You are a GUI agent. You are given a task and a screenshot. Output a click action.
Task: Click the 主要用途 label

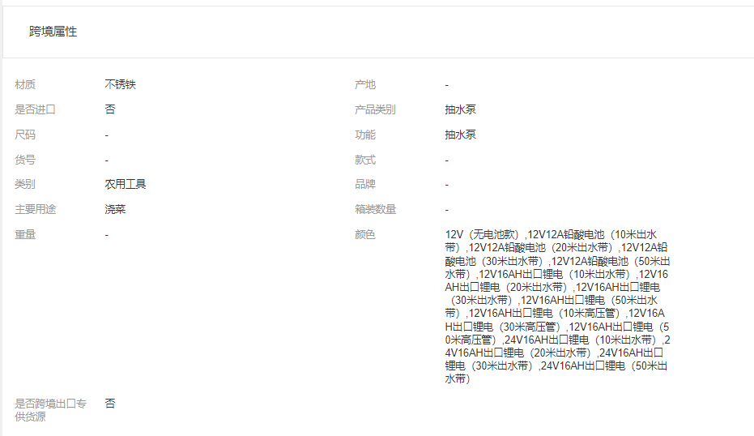35,209
